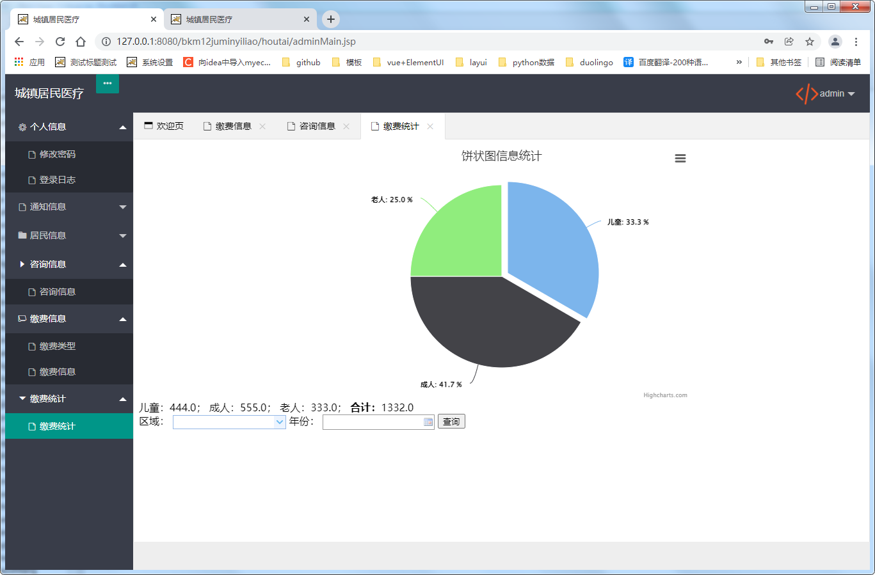875x575 pixels.
Task: Open the Chrome three-dot menu
Action: point(856,42)
